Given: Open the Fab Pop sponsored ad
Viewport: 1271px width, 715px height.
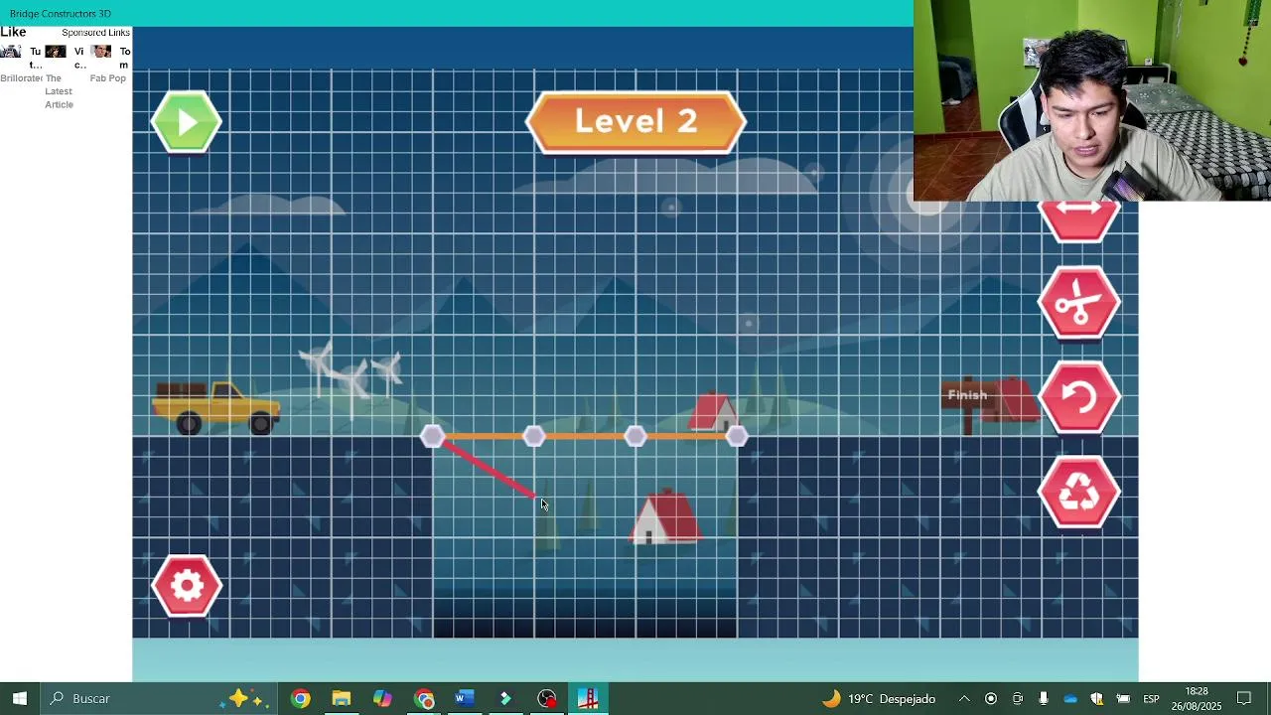Looking at the screenshot, I should [107, 78].
